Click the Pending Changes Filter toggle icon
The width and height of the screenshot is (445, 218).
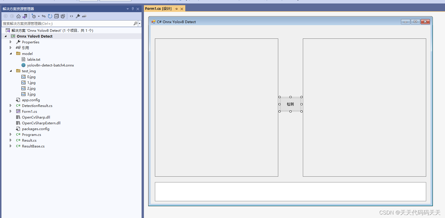point(34,16)
